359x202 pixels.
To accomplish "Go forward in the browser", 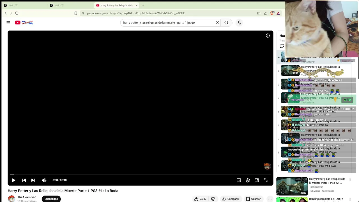I will point(11,13).
